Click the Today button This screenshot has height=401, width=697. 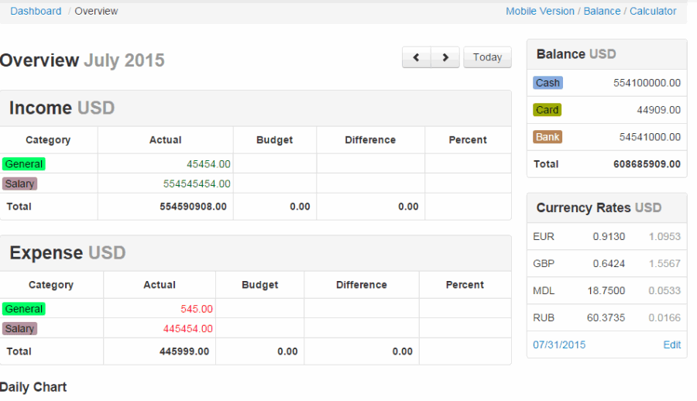tap(487, 57)
